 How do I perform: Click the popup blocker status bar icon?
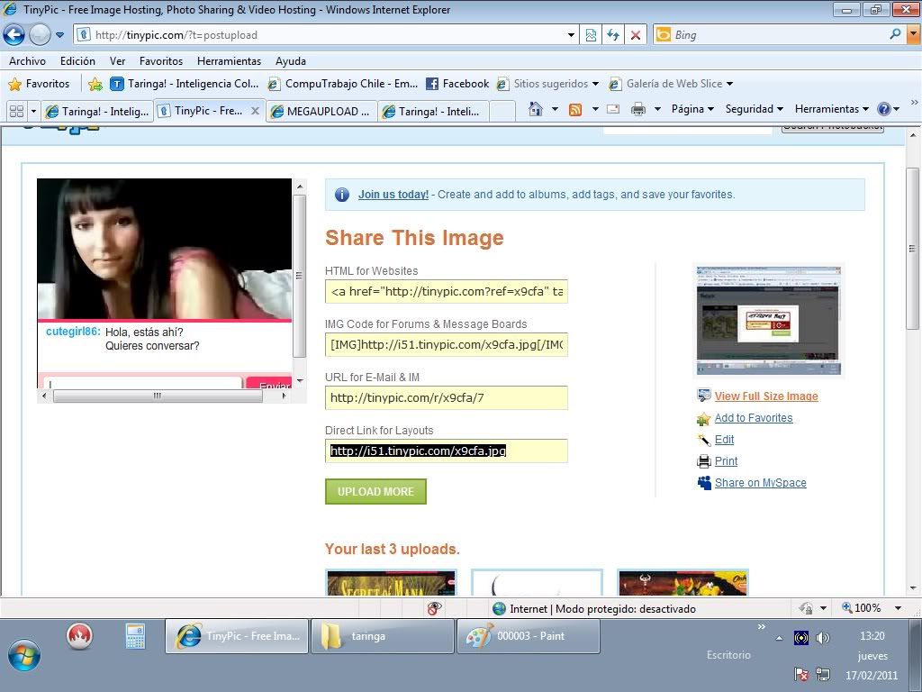(435, 608)
